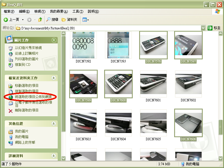Select thumbnail DSCN7603
224x168 pixels.
click(x=83, y=123)
